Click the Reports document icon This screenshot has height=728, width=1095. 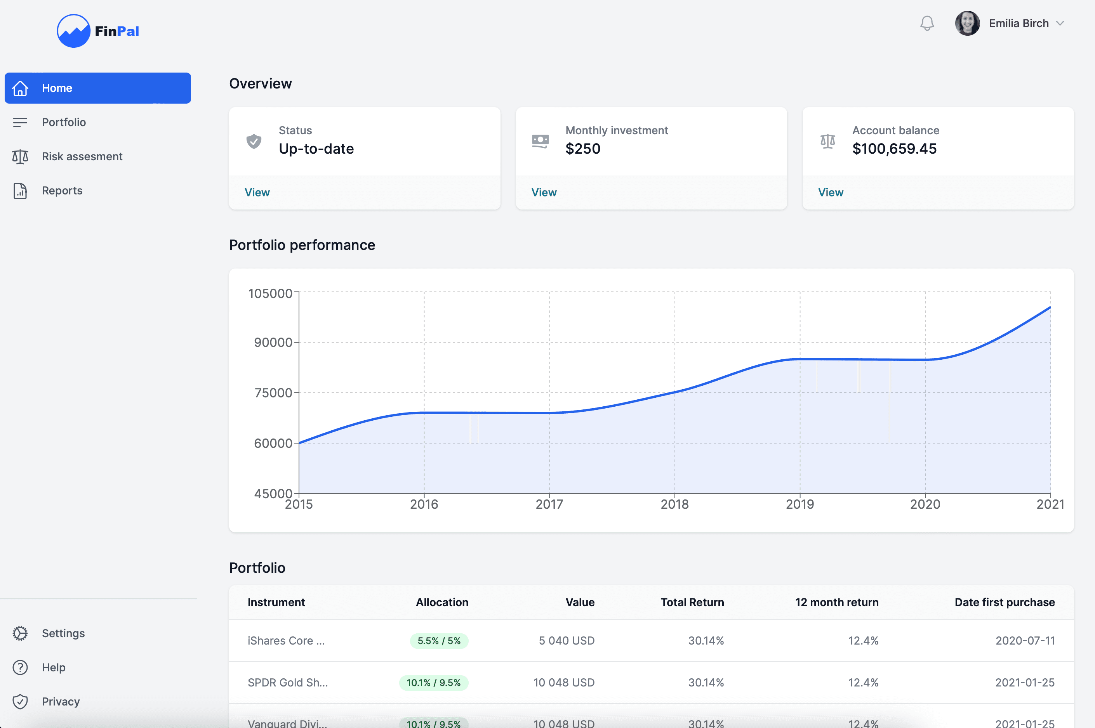coord(20,191)
